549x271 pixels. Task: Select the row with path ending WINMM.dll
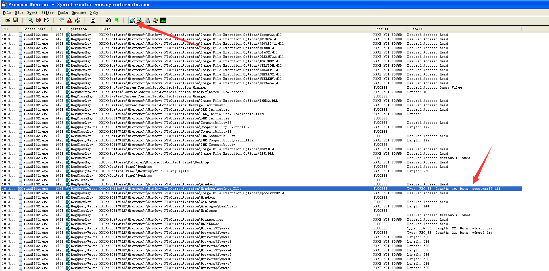[261, 48]
